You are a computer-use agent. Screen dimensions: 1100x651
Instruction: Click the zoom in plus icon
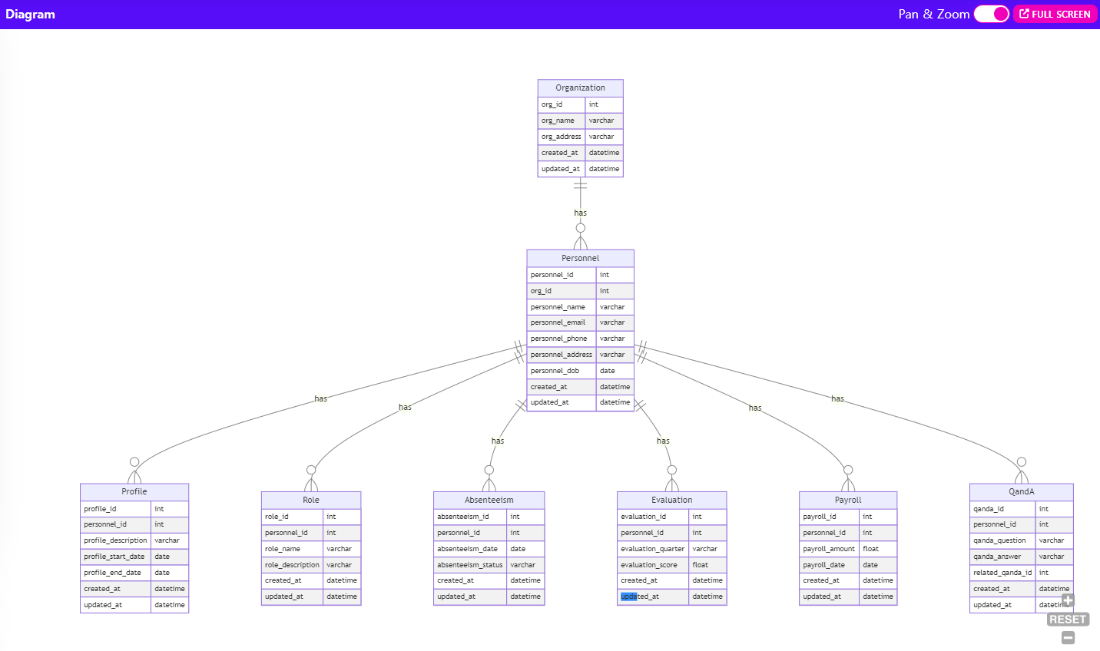click(x=1068, y=600)
